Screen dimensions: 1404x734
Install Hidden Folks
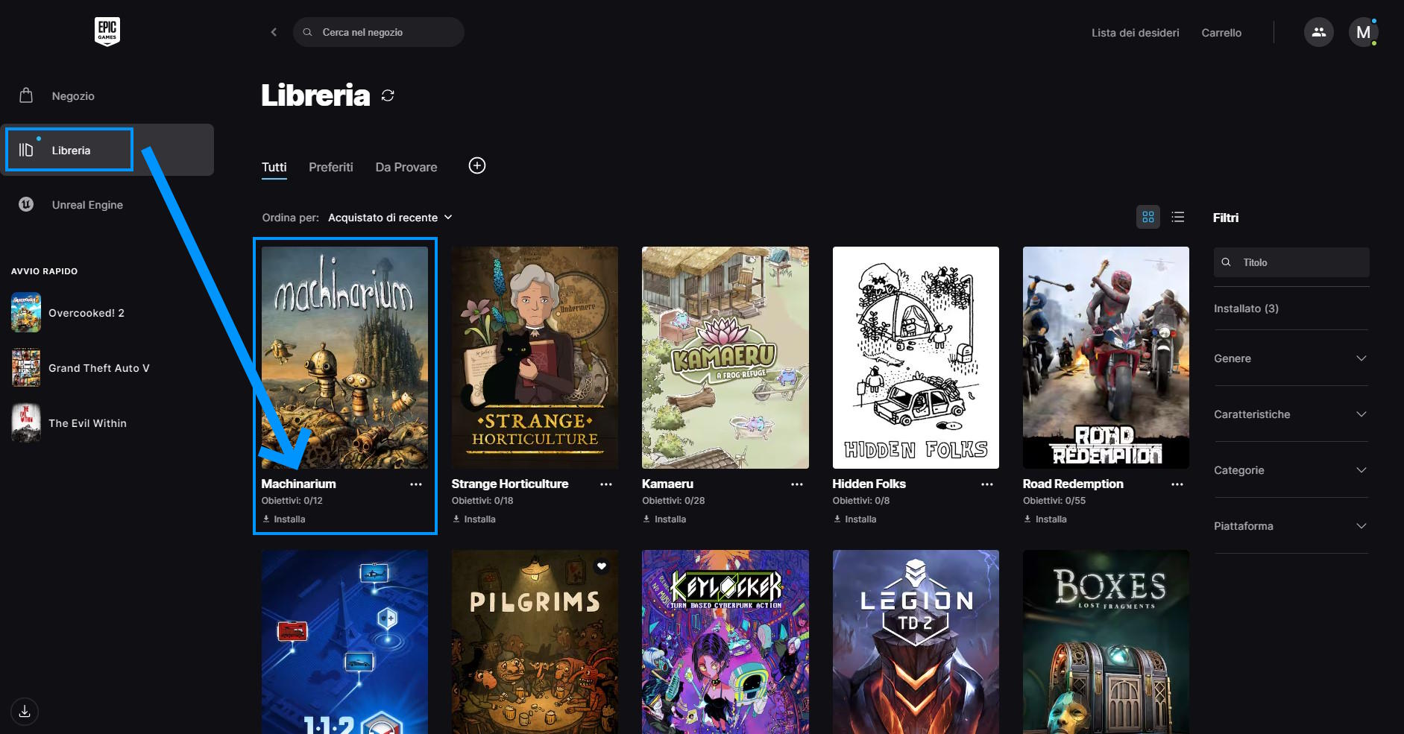tap(854, 519)
